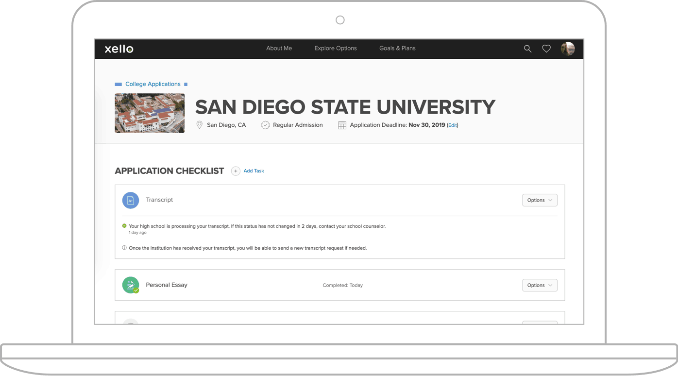Click the San Diego State campus thumbnail
Viewport: 678px width, 376px height.
(x=150, y=113)
